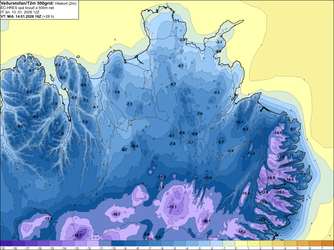Click the -14.5 temperature label

click(x=271, y=178)
